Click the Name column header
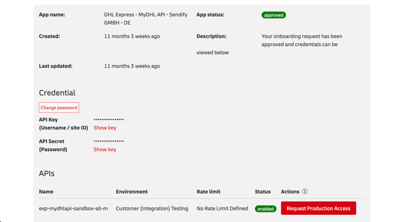 46,192
